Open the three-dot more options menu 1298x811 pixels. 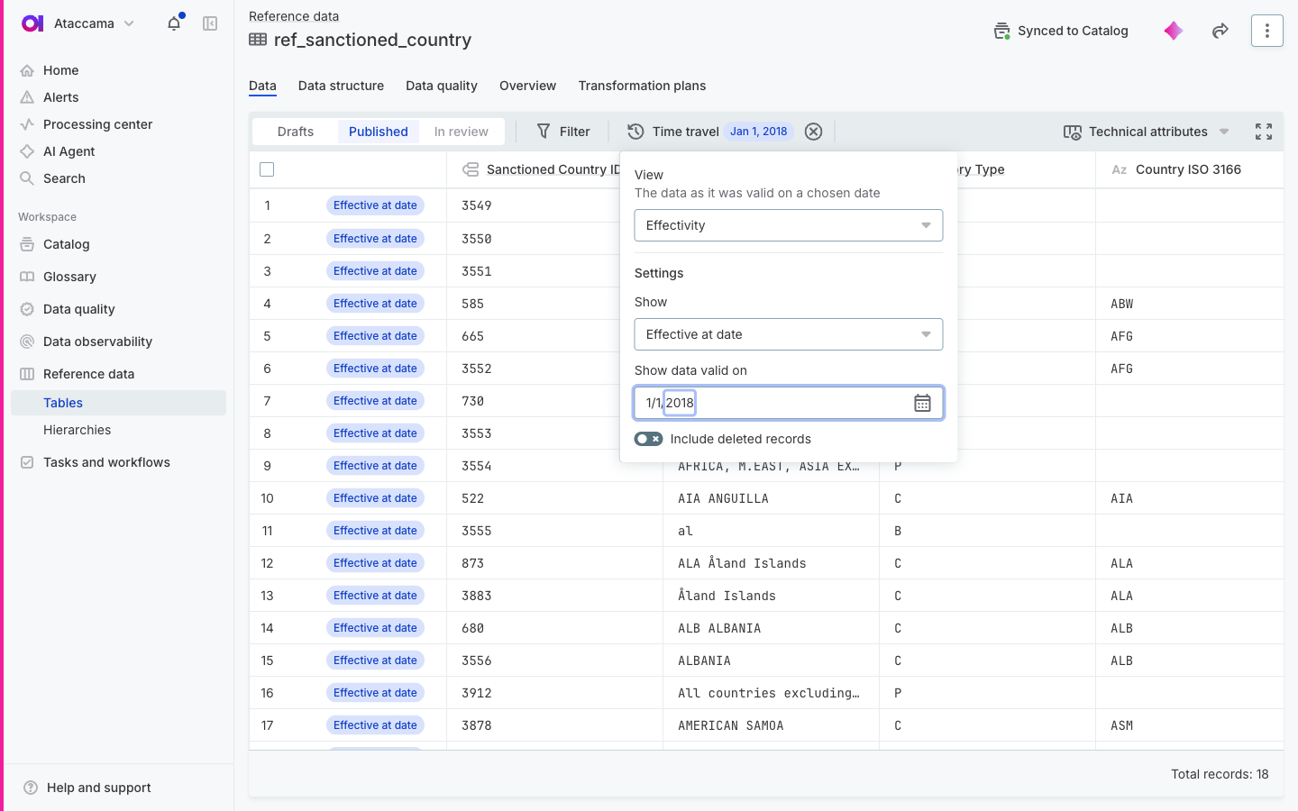pos(1266,31)
